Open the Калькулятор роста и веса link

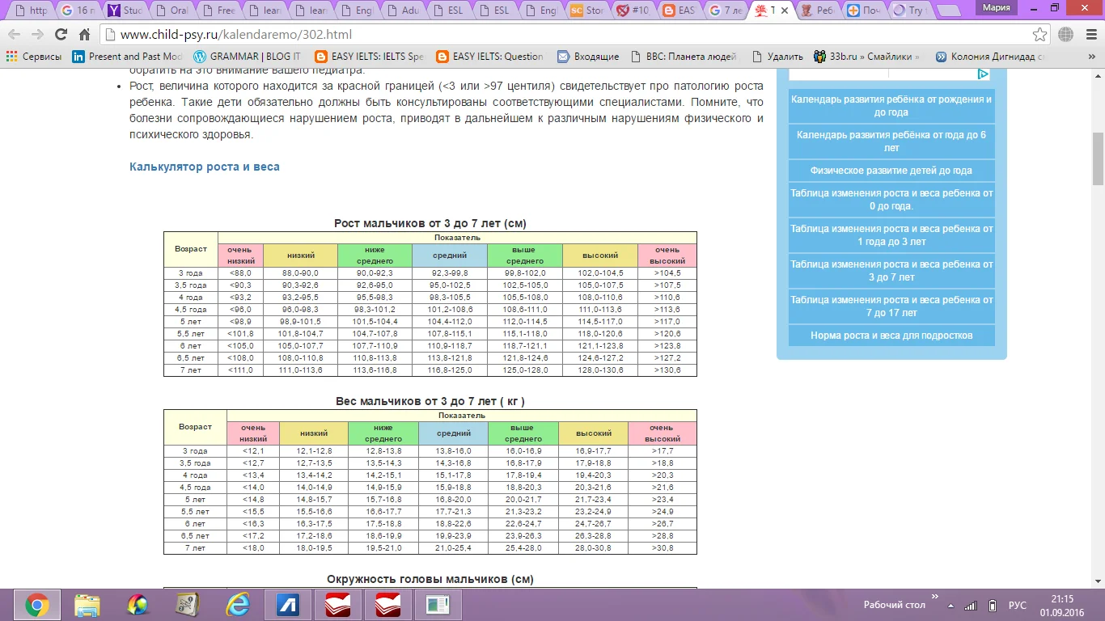coord(204,167)
